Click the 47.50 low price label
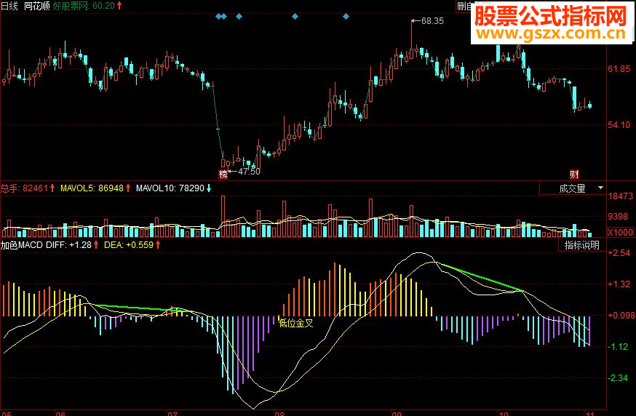This screenshot has height=416, width=636. click(x=249, y=172)
